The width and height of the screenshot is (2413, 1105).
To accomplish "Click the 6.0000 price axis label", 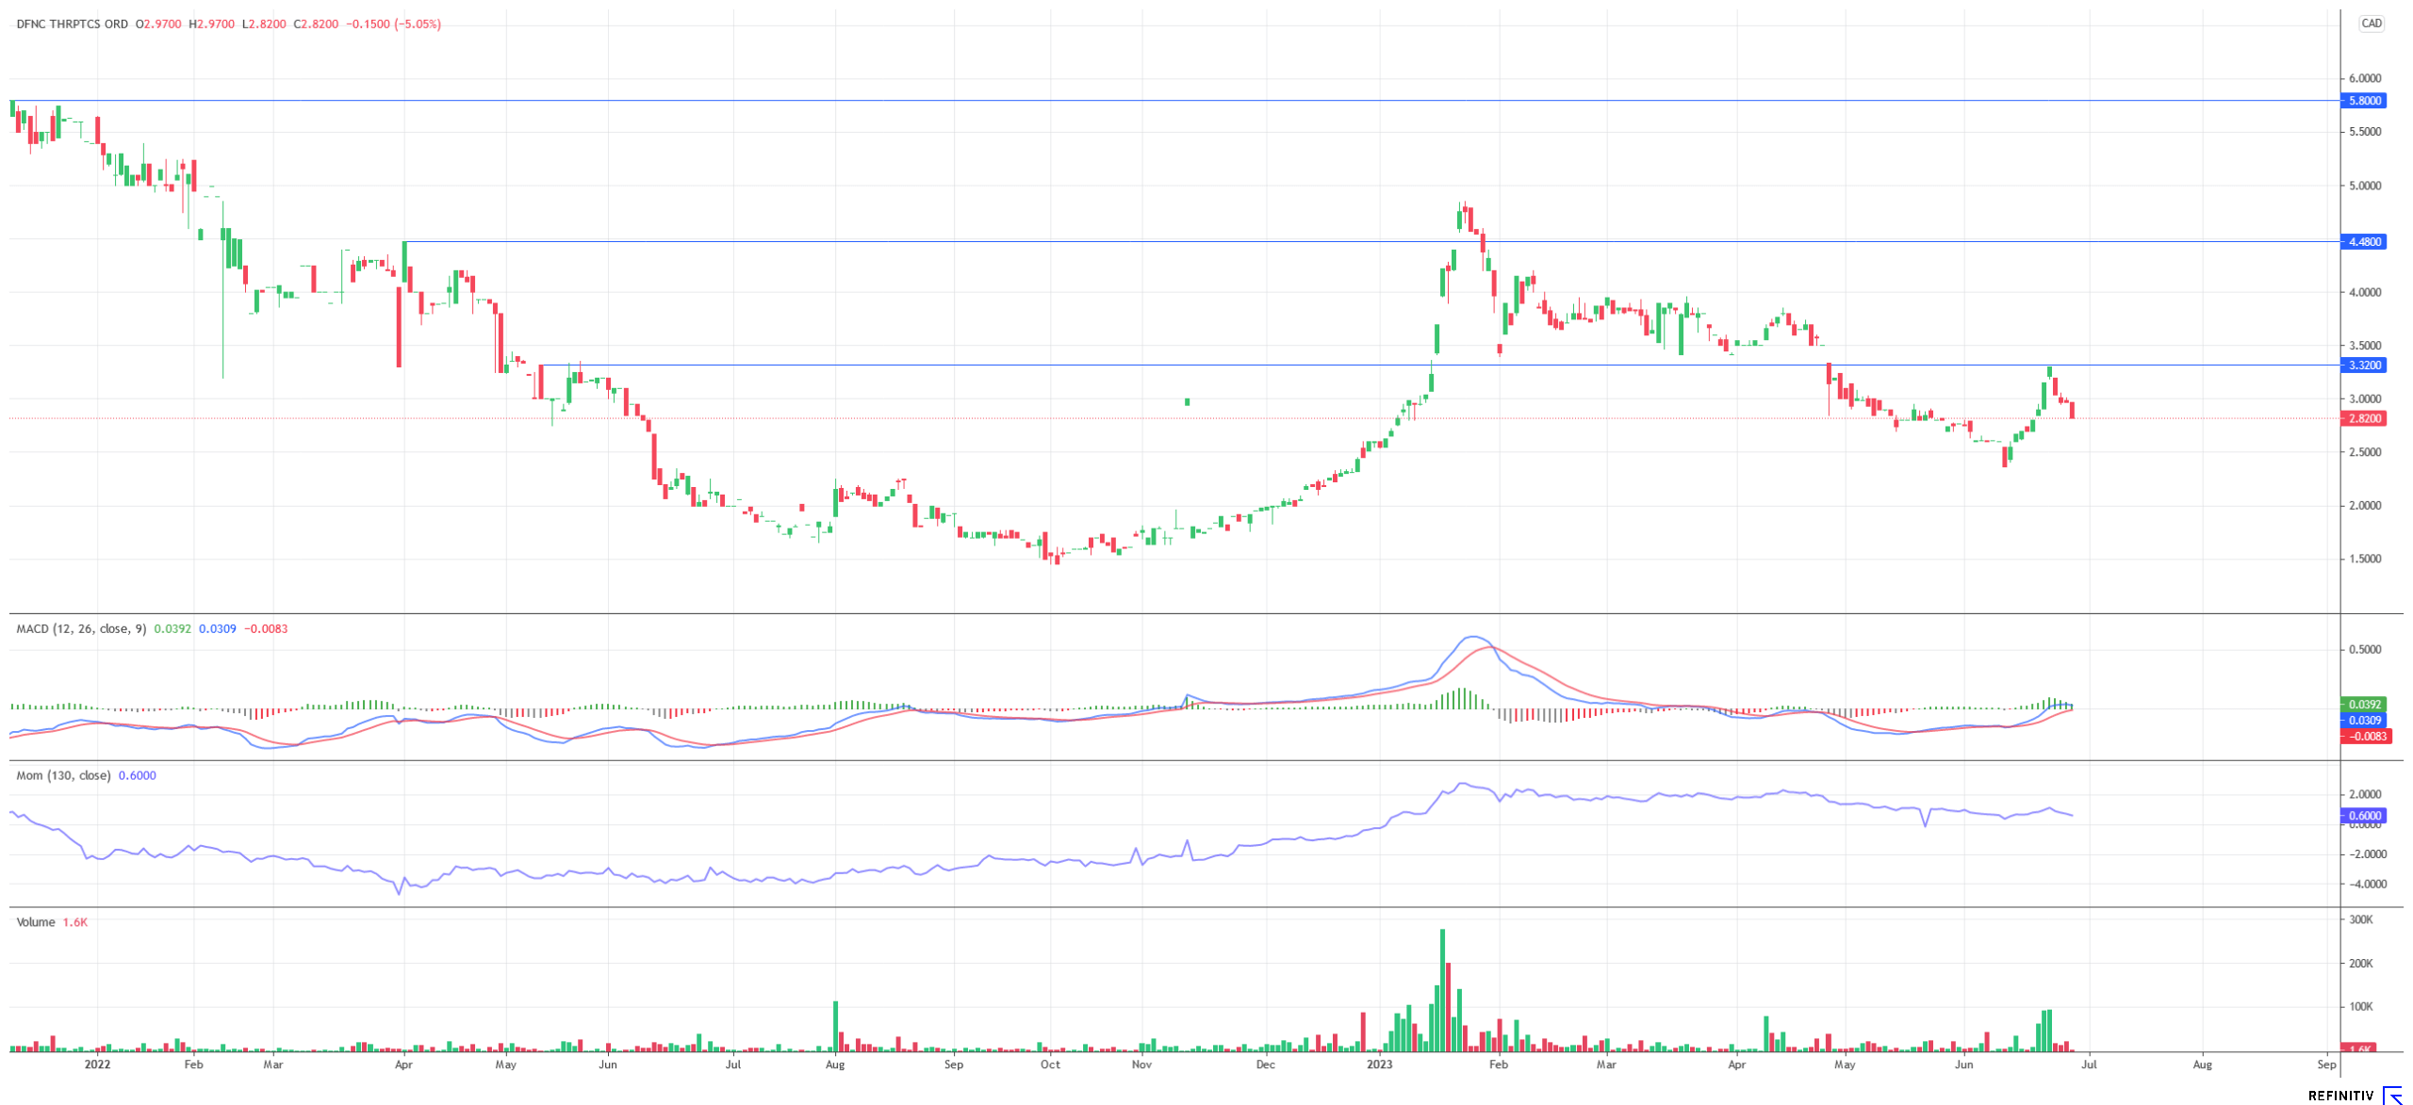I will (x=2365, y=78).
